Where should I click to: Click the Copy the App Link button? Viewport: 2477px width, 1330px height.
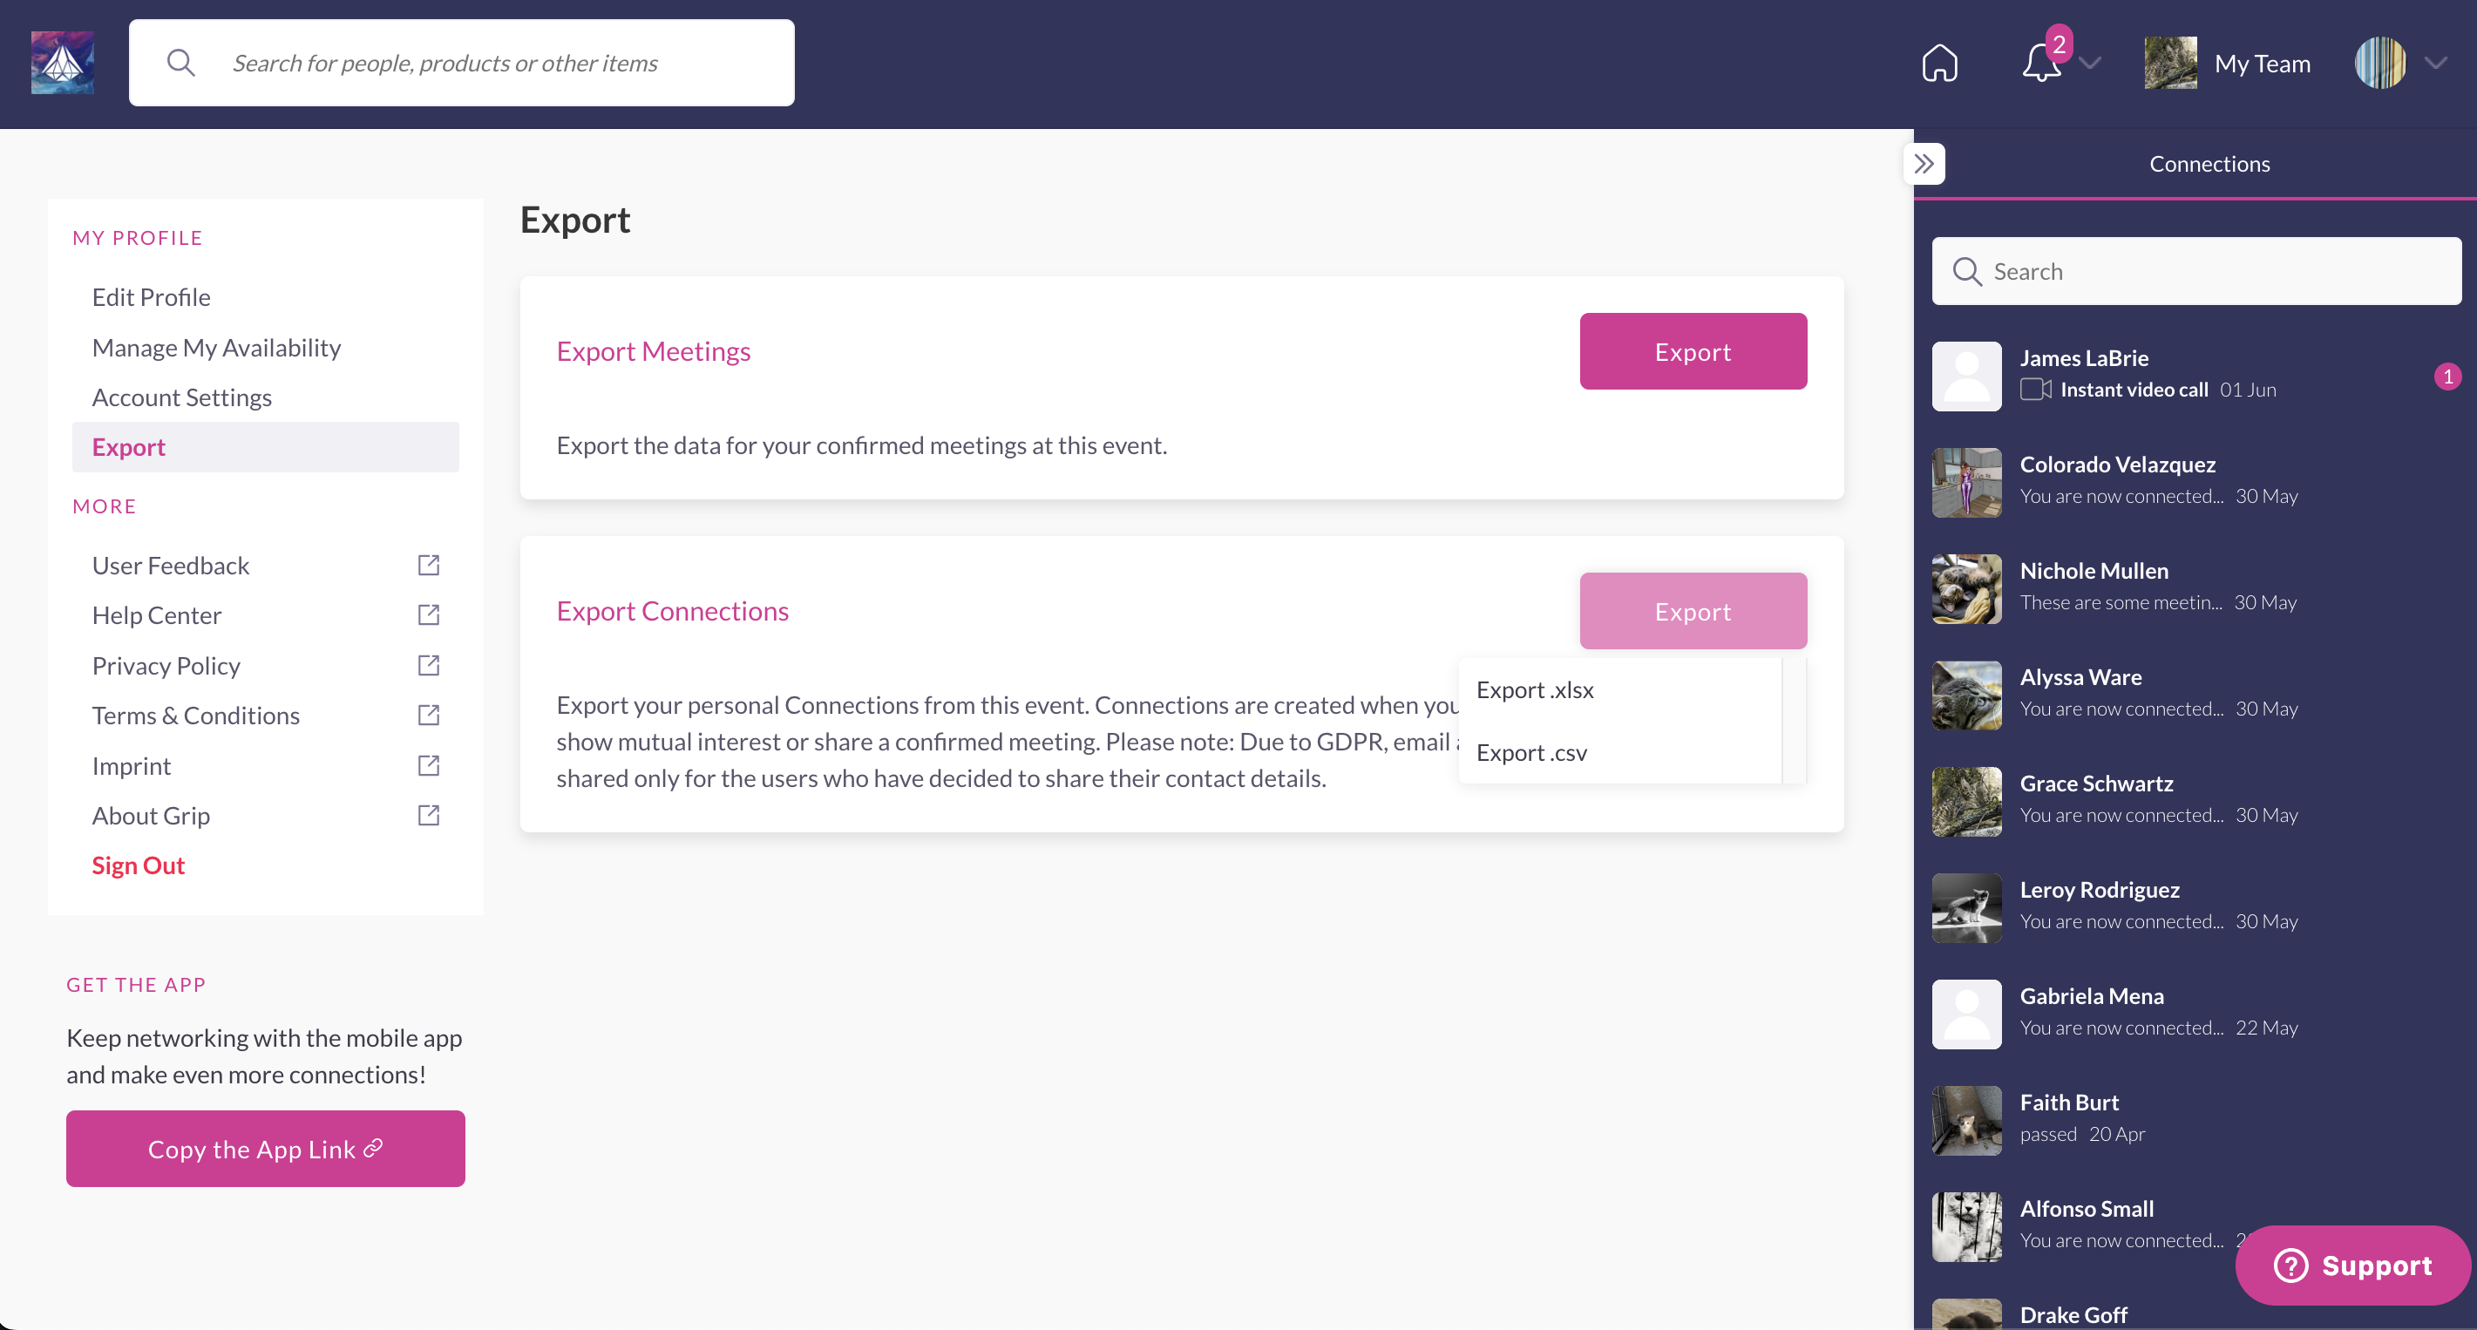pyautogui.click(x=265, y=1147)
